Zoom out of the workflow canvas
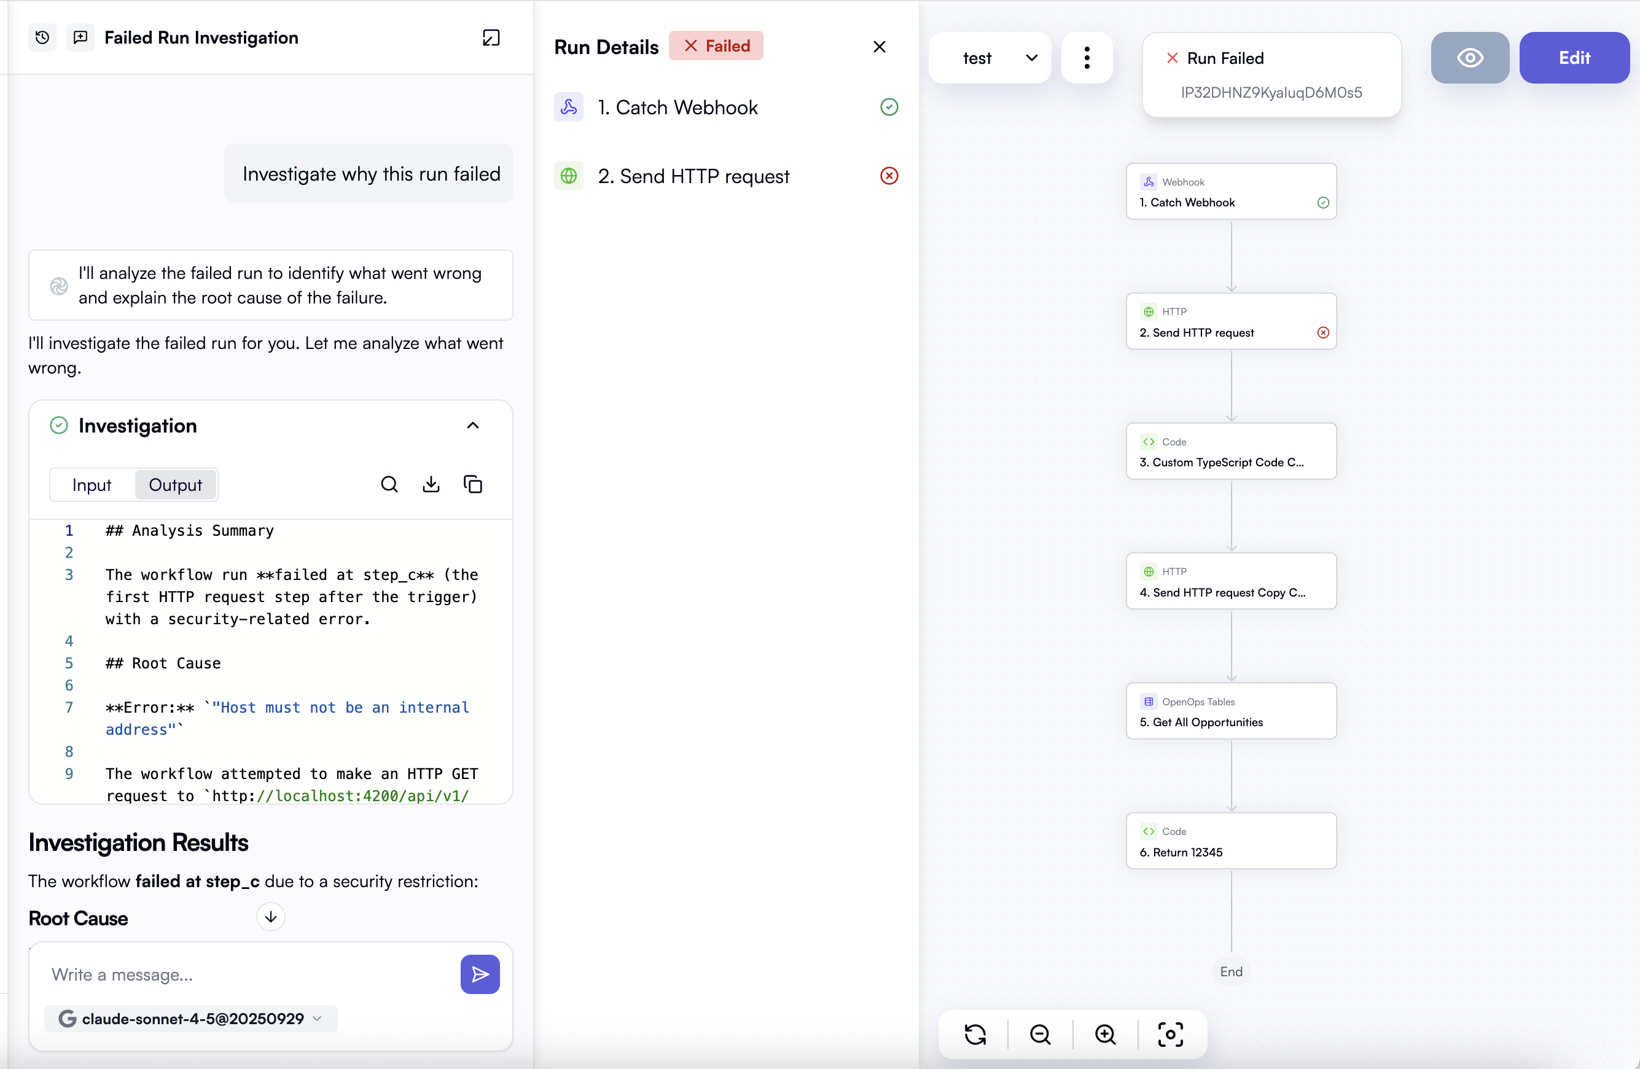Screen dimensions: 1640x1069 pyautogui.click(x=1040, y=1034)
